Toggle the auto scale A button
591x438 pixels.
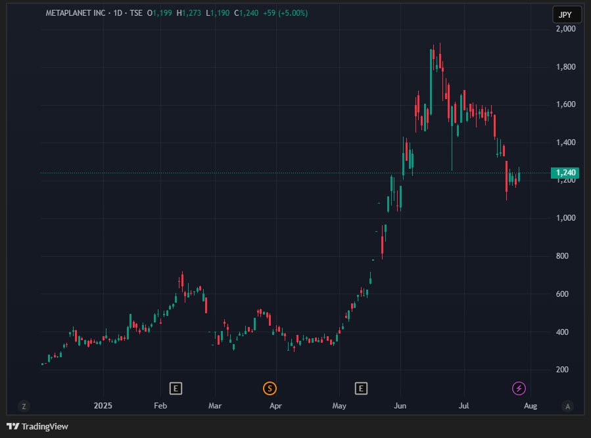coord(567,406)
